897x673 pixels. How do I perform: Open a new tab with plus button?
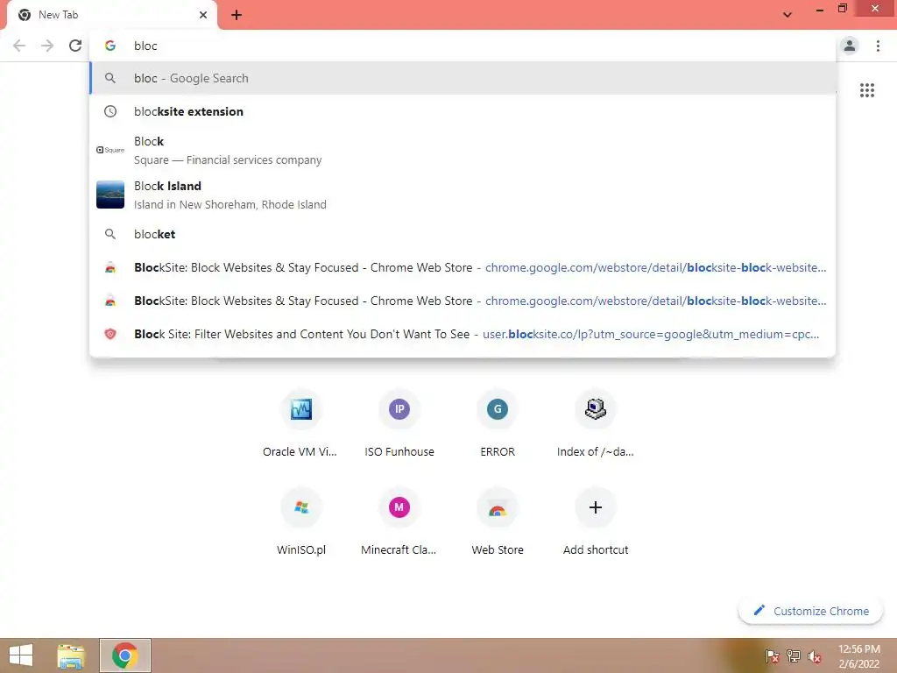237,15
